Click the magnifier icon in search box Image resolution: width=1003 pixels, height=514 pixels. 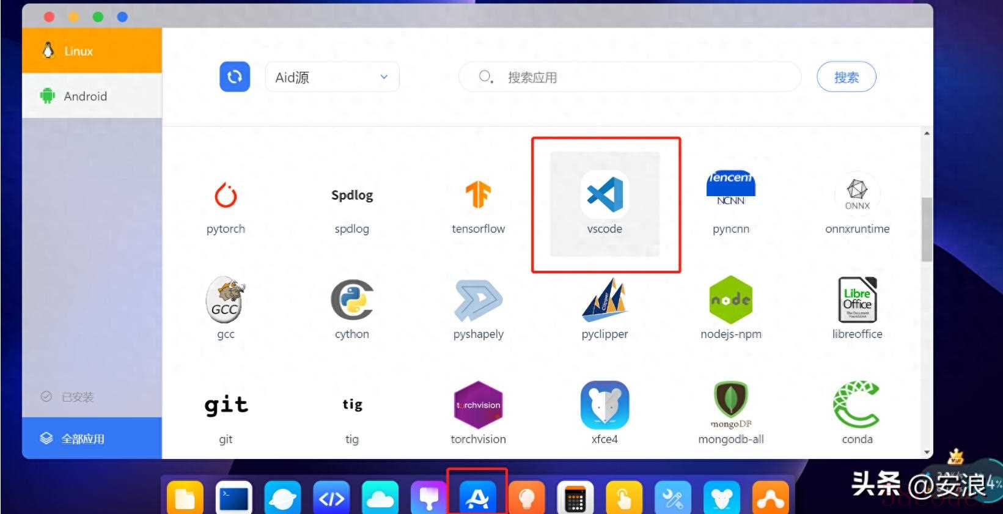point(486,77)
